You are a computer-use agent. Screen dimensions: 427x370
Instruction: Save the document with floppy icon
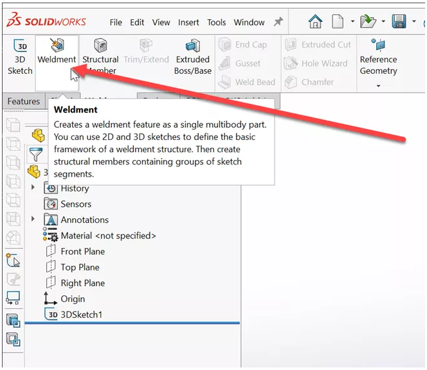[x=399, y=21]
